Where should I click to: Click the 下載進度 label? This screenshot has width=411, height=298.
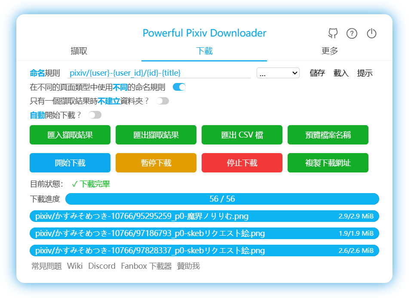[45, 199]
